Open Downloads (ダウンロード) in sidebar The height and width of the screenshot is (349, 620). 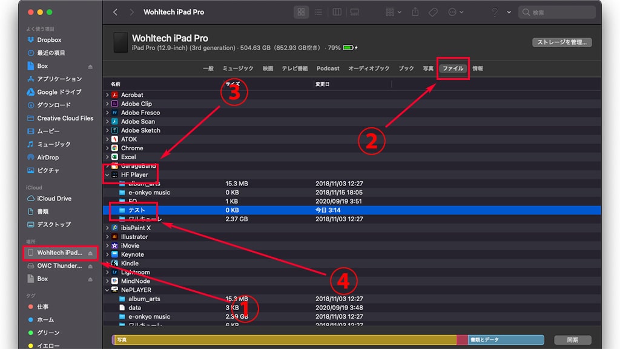click(x=54, y=105)
